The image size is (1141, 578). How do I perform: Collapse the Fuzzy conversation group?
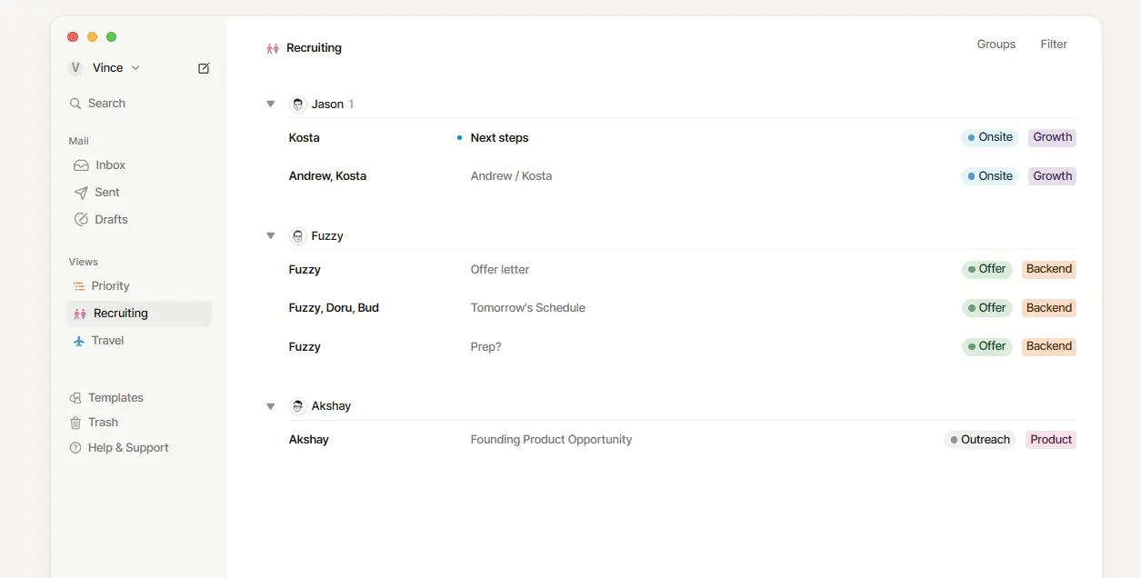tap(270, 235)
